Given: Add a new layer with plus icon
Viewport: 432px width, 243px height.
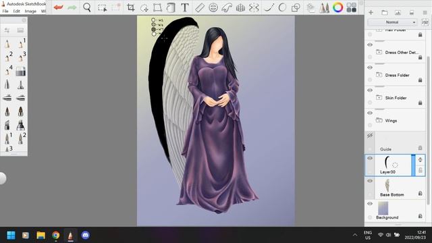Looking at the screenshot, I should pos(371,12).
